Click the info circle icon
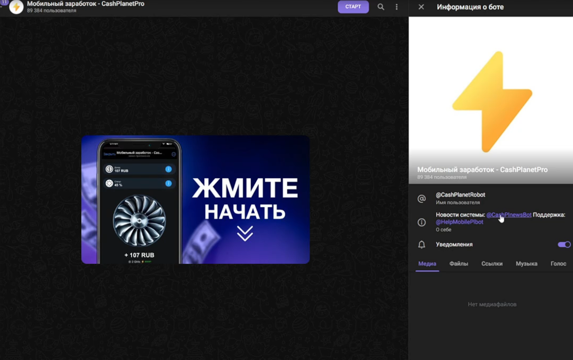This screenshot has width=573, height=360. coord(422,222)
